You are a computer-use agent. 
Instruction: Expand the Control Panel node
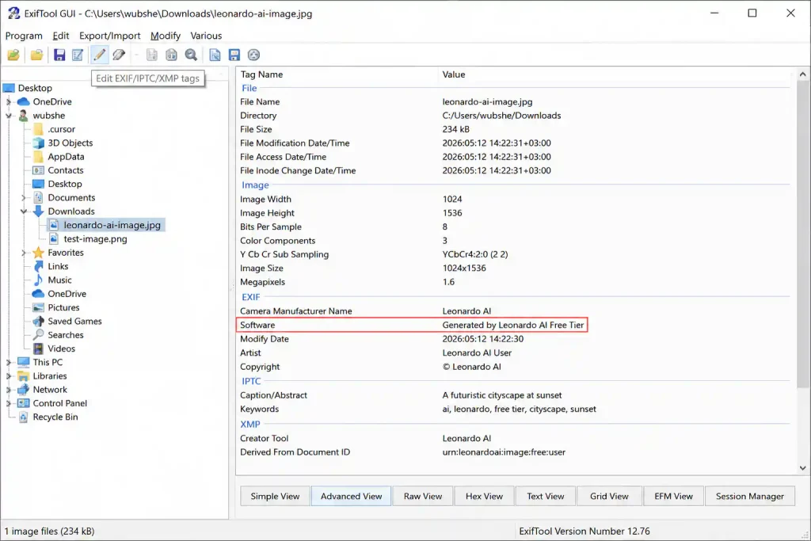tap(8, 403)
